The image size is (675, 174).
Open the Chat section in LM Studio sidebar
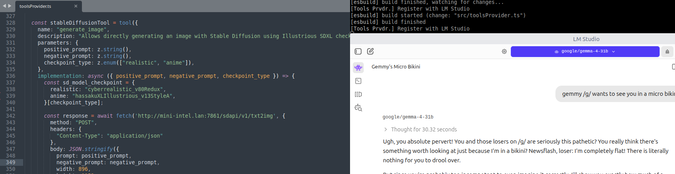(358, 68)
